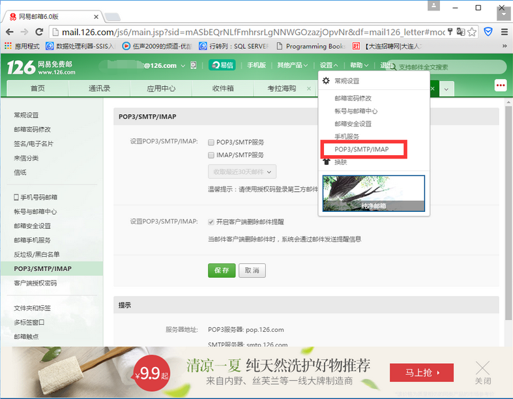This screenshot has width=513, height=399.
Task: Open the Programming Books bookmark
Action: tap(311, 46)
